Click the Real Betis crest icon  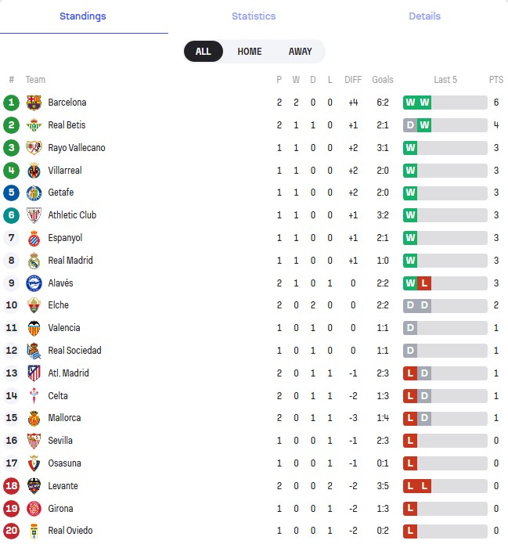coord(34,125)
